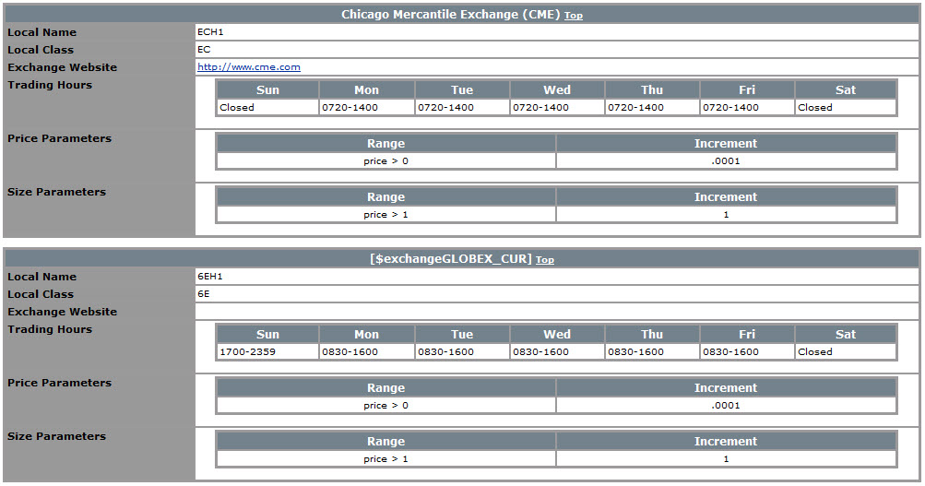925x486 pixels.
Task: Click GLOBEX Sunday 1700-2359 trading hours cell
Action: click(267, 351)
